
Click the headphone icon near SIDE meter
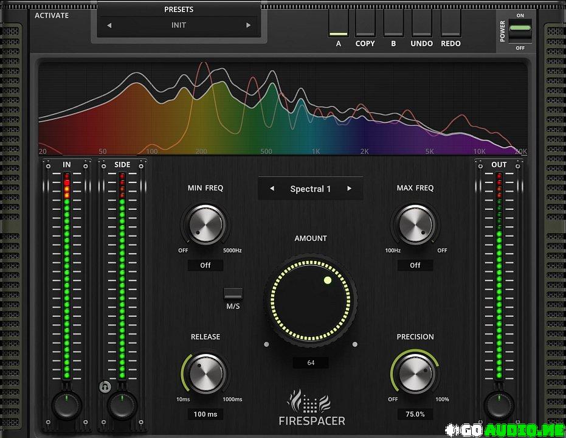tap(105, 386)
